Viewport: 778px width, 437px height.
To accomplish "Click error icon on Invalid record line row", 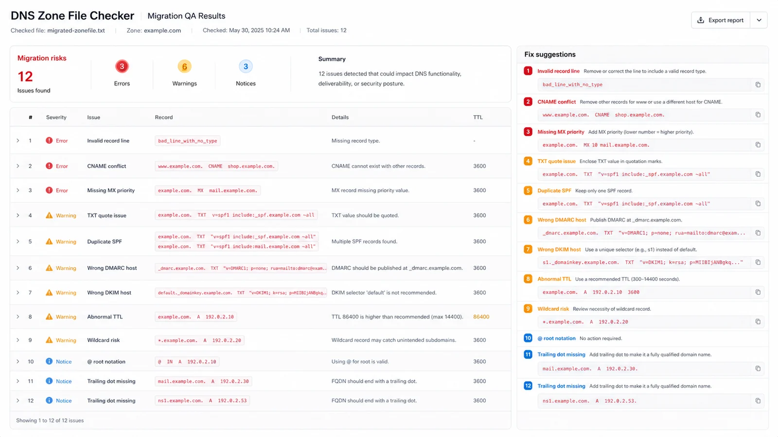I will pos(49,140).
